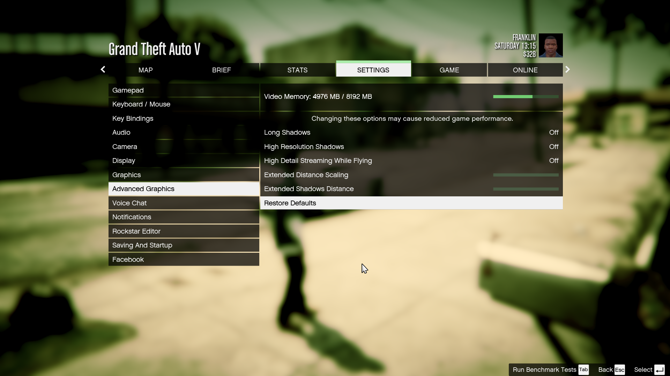Click the Franklin character portrait icon
The height and width of the screenshot is (376, 670).
coord(551,46)
